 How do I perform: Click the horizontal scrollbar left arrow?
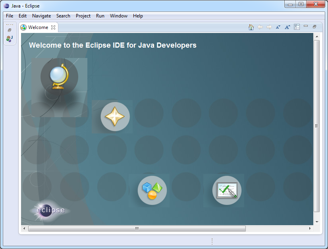pos(24,228)
